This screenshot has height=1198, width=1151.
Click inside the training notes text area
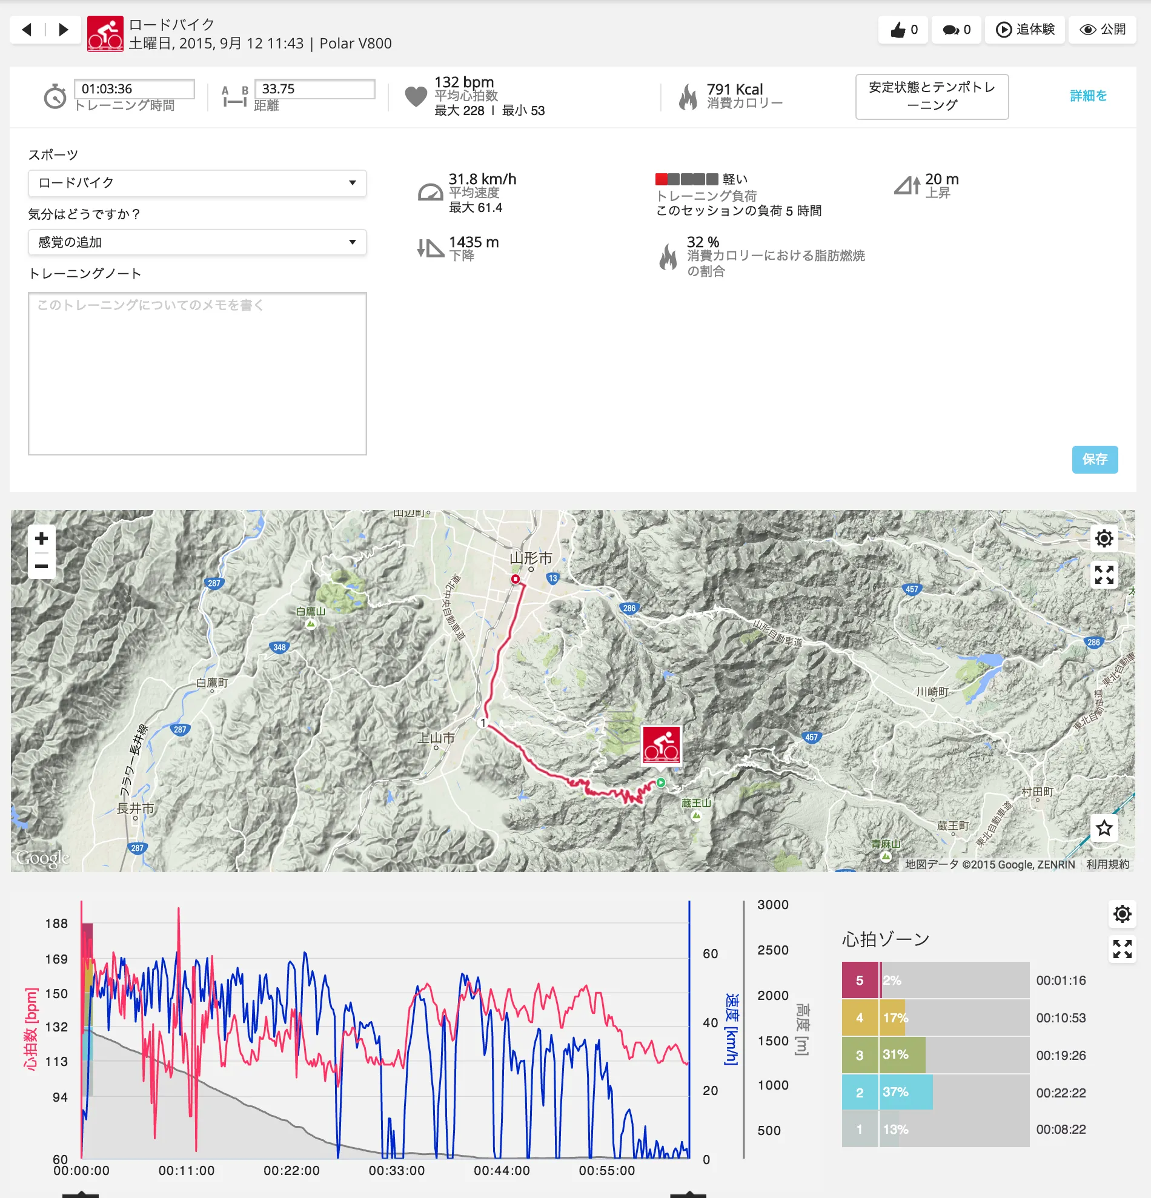coord(197,373)
